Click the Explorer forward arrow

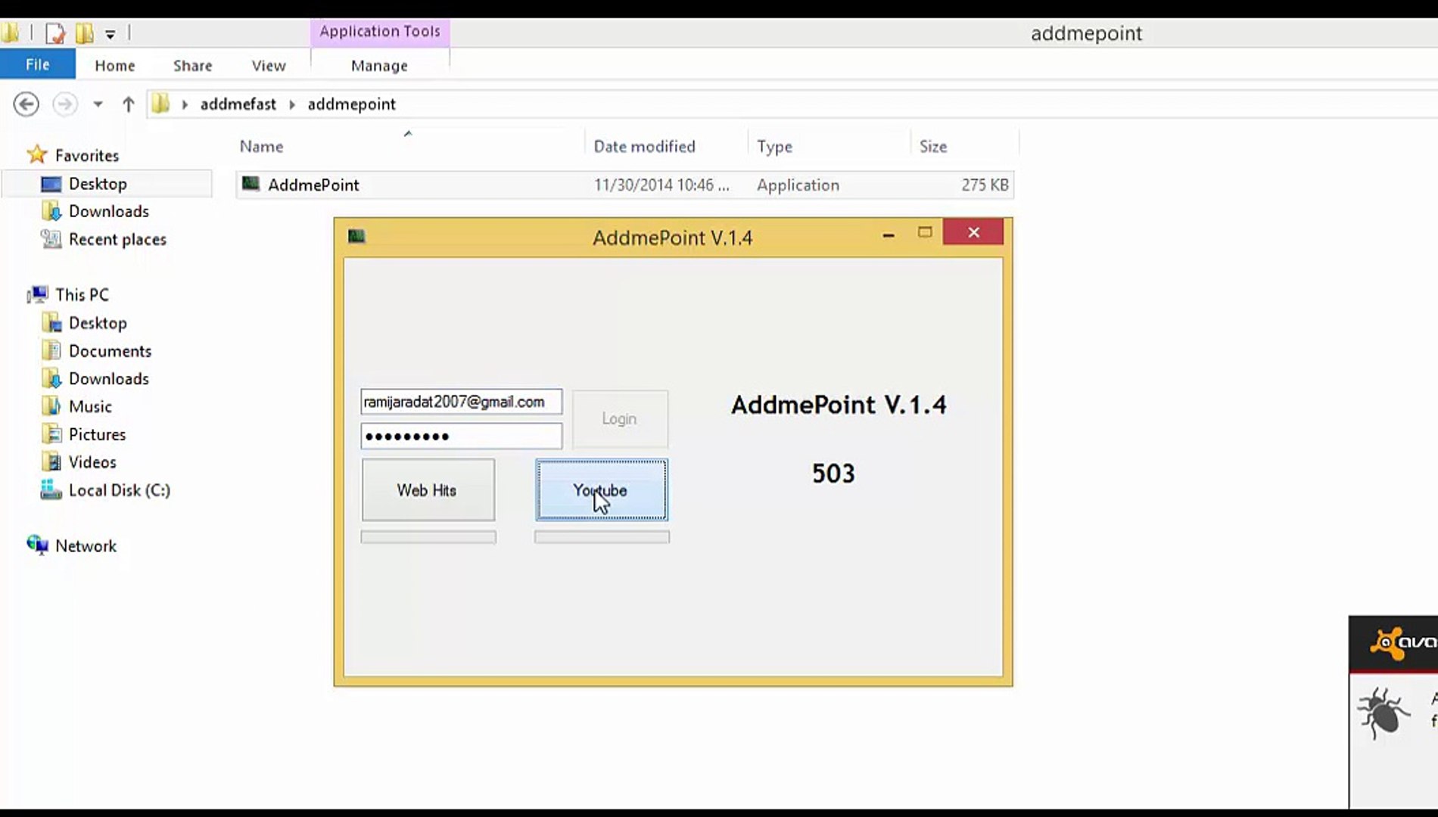coord(65,104)
